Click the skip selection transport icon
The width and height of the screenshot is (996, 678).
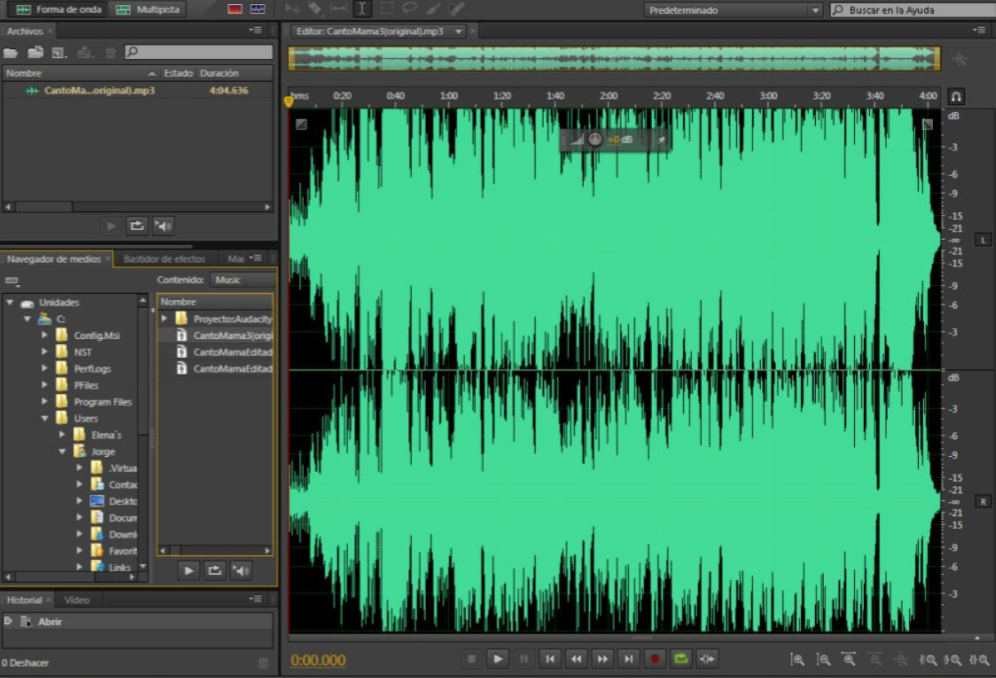click(708, 658)
